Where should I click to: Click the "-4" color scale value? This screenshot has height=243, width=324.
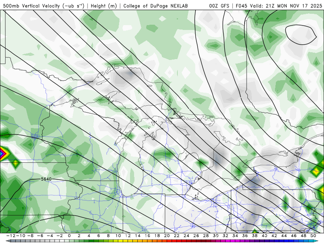tap(50, 236)
